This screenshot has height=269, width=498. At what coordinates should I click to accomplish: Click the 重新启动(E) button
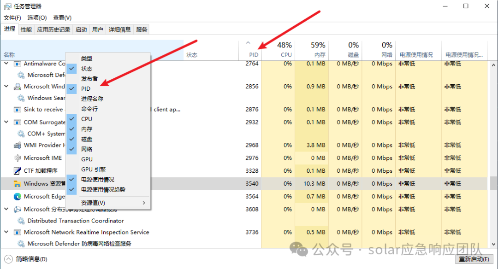coord(474,259)
